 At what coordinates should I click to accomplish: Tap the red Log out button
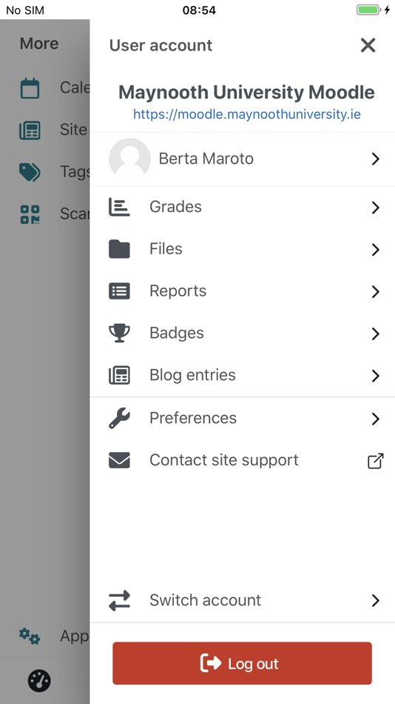[242, 663]
